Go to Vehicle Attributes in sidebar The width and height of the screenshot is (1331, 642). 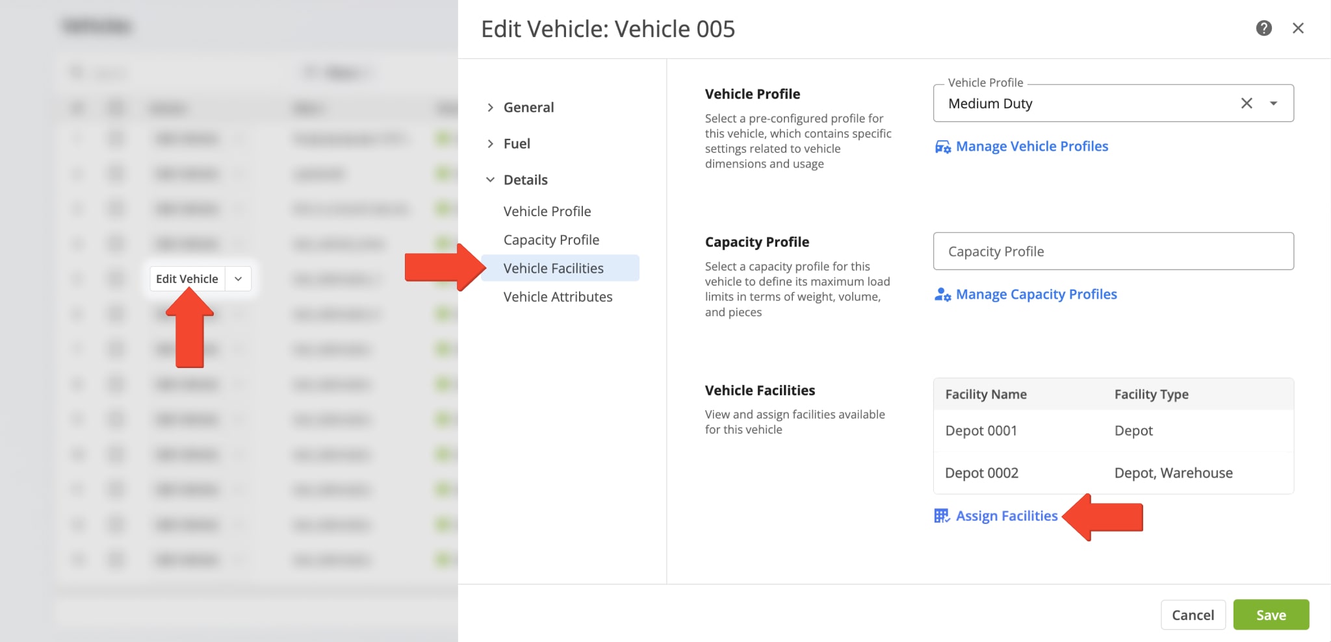coord(558,297)
